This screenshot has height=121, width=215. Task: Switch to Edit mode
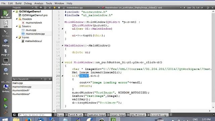click(x=6, y=24)
